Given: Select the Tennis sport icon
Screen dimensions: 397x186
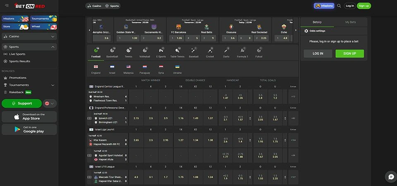Looking at the screenshot, I should (x=129, y=52).
